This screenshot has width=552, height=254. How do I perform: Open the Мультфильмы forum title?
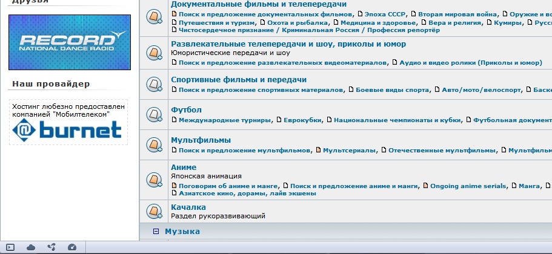tap(201, 140)
